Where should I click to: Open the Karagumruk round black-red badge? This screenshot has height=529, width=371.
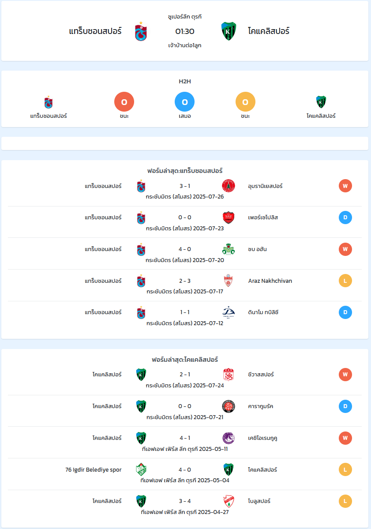(229, 406)
